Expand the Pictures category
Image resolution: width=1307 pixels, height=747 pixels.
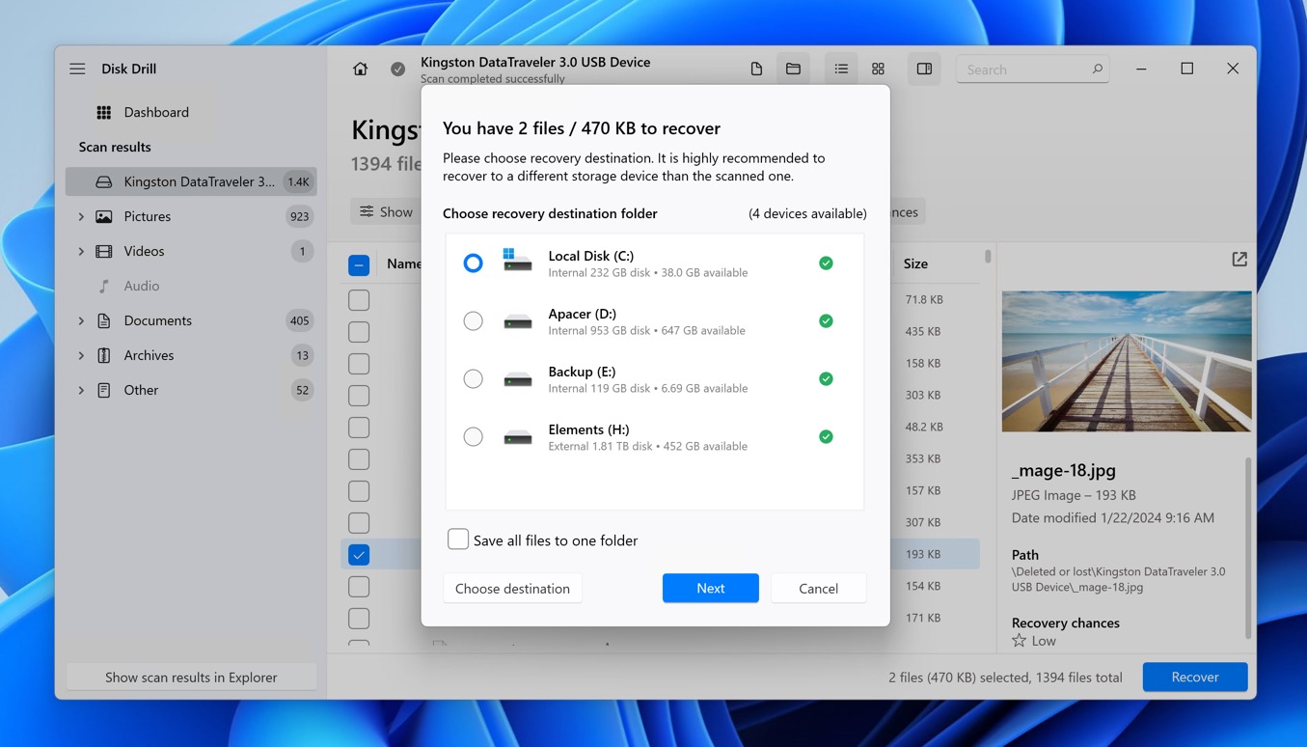coord(81,216)
